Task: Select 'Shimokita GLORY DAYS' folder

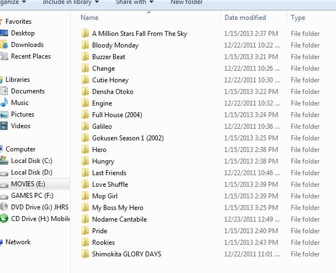Action: tap(127, 254)
